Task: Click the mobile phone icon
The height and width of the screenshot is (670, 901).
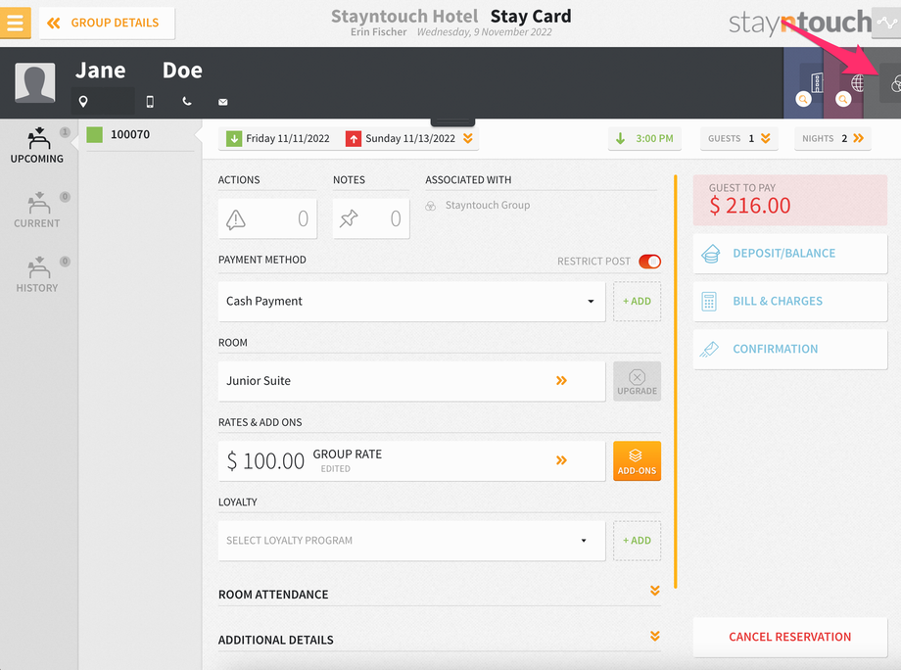Action: pyautogui.click(x=150, y=102)
